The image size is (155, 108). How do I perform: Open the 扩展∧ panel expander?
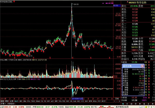point(3,104)
